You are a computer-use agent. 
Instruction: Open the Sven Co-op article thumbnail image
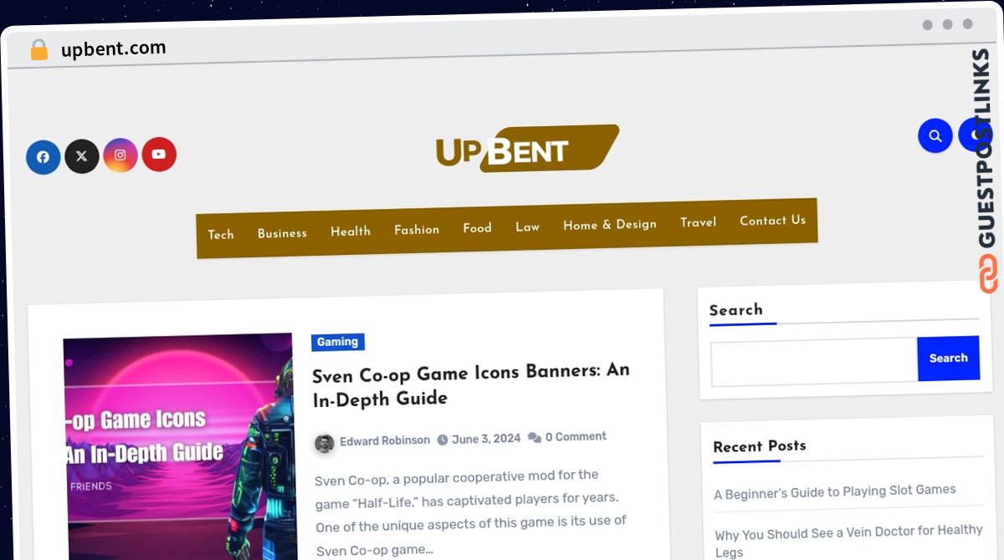coord(179,449)
